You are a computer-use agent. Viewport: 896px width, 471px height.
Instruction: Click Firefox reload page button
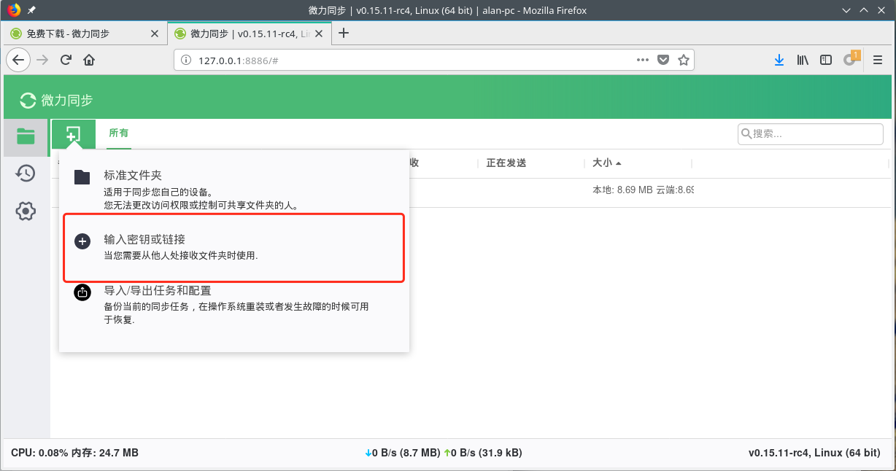(x=66, y=61)
